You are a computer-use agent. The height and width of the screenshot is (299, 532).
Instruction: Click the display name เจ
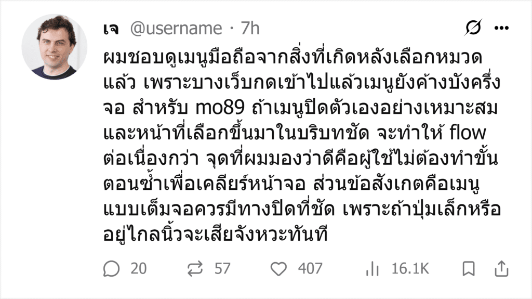(111, 29)
